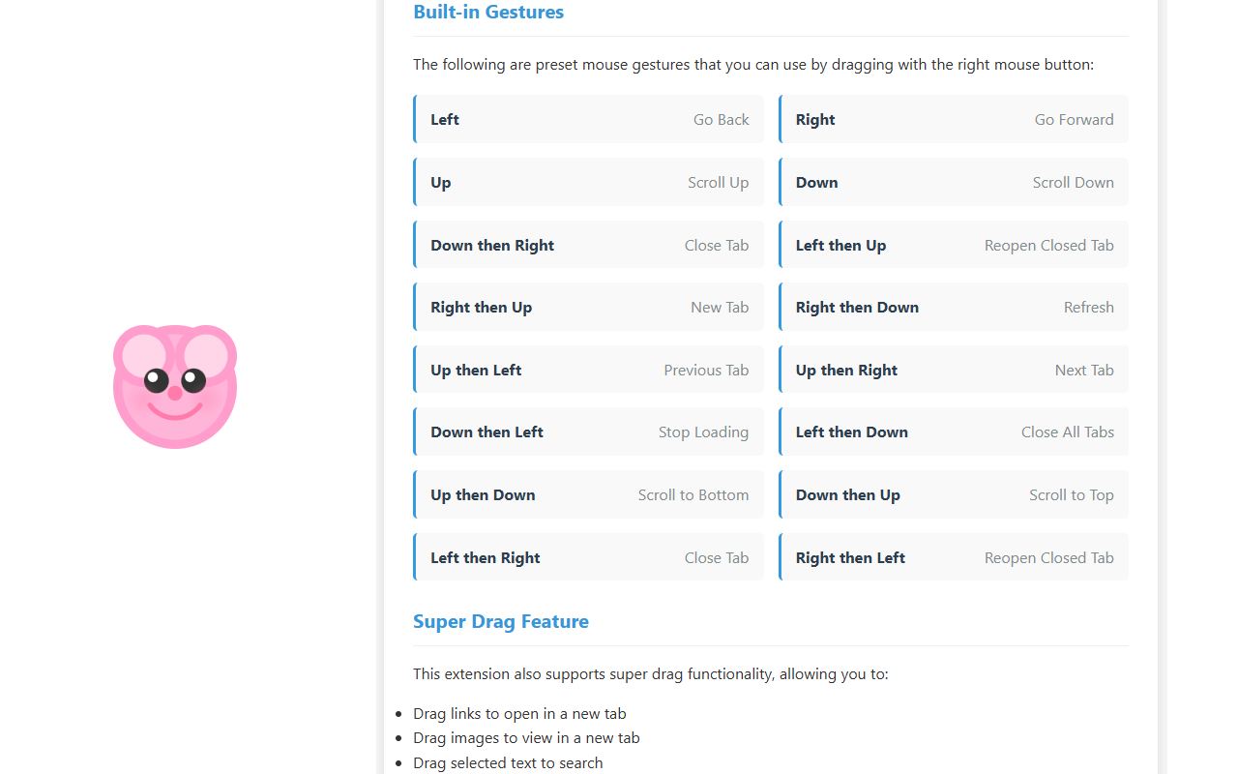This screenshot has width=1238, height=774.
Task: Click the Right then Down Refresh card
Action: click(954, 307)
